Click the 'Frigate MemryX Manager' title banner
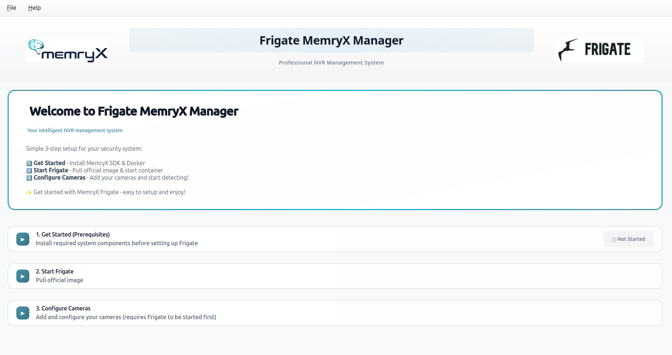This screenshot has height=355, width=672. (x=331, y=40)
